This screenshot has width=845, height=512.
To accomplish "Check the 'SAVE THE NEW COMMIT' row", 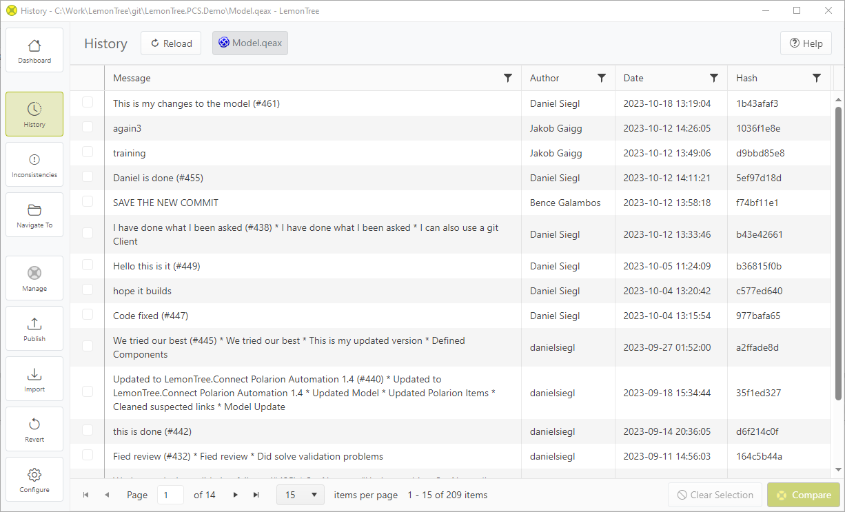I will pyautogui.click(x=88, y=201).
